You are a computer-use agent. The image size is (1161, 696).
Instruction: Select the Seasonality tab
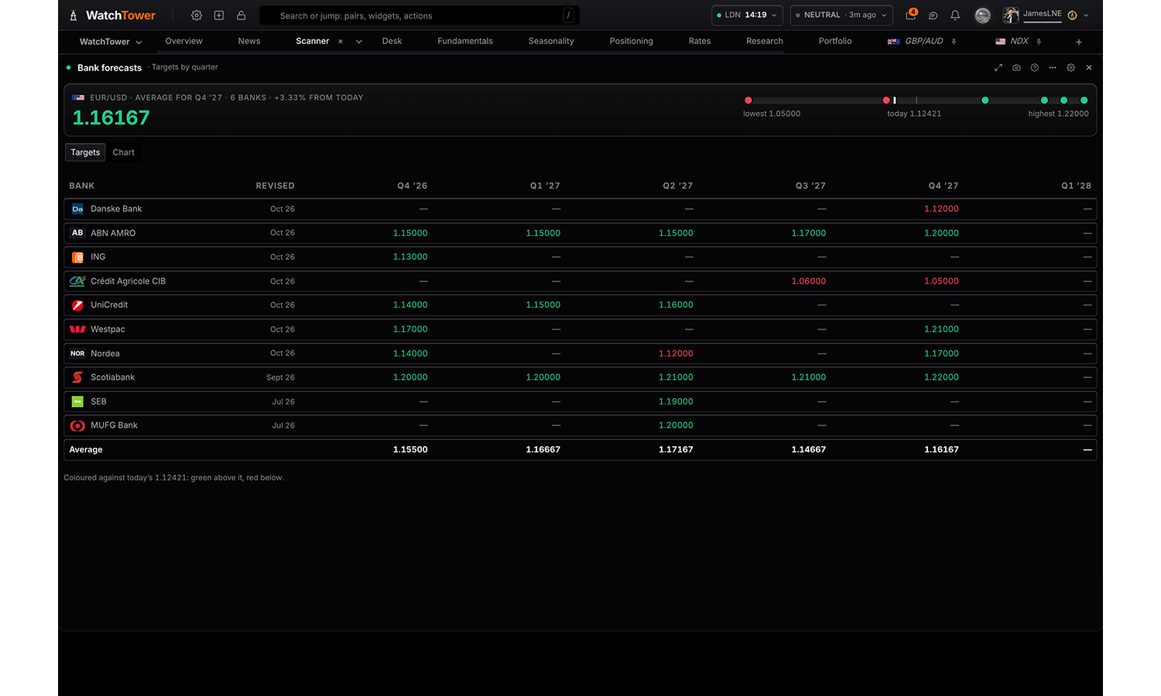(x=551, y=41)
